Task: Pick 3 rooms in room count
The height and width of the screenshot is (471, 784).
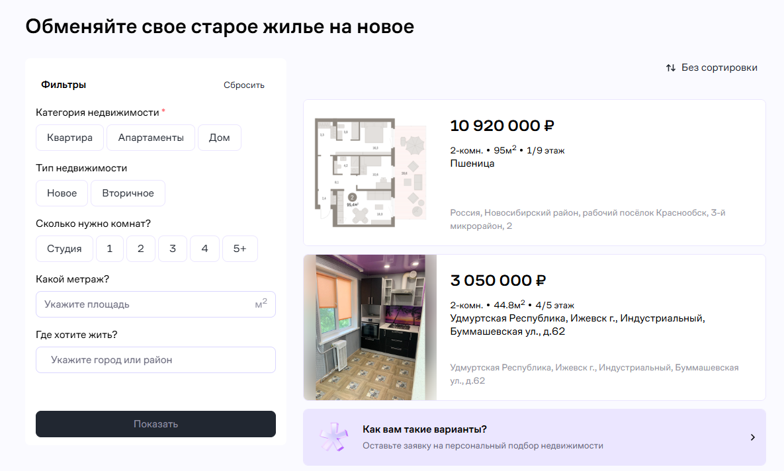Action: click(173, 249)
